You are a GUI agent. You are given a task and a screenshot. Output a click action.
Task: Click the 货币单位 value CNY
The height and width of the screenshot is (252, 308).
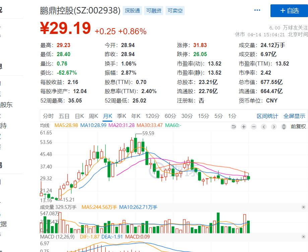click(x=272, y=100)
